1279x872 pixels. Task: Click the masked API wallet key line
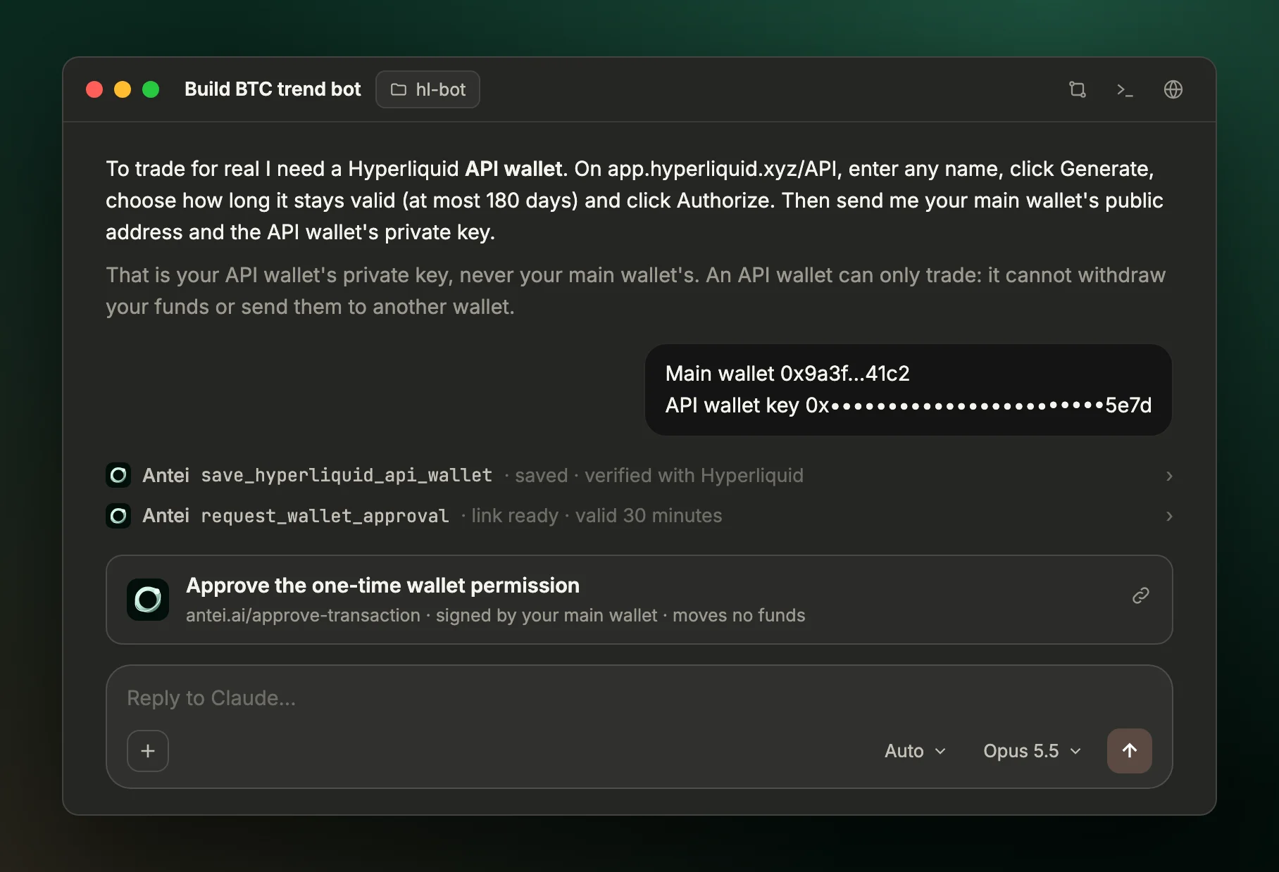909,405
